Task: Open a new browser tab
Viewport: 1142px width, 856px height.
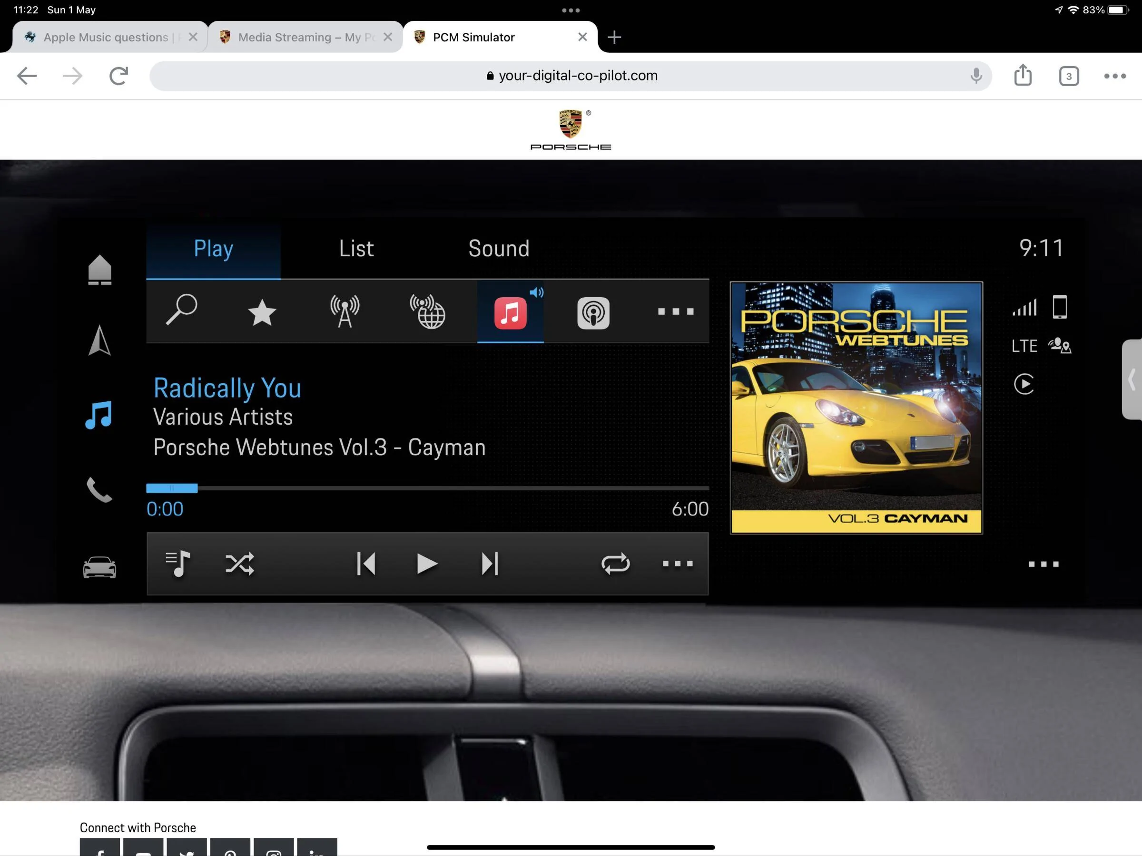Action: [x=614, y=37]
